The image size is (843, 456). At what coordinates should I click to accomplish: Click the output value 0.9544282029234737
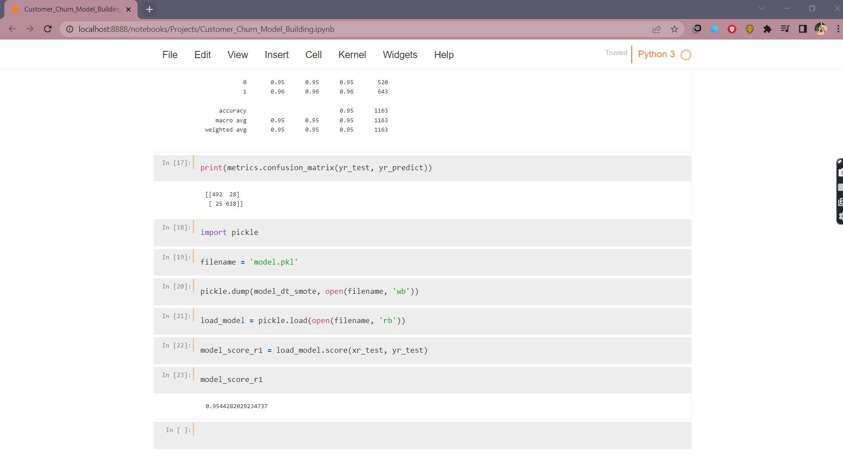(x=237, y=406)
